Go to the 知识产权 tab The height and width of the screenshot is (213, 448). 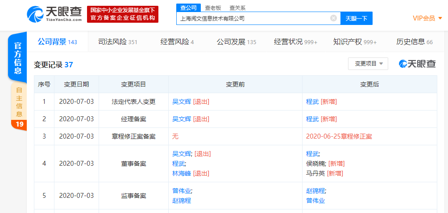tap(355, 42)
